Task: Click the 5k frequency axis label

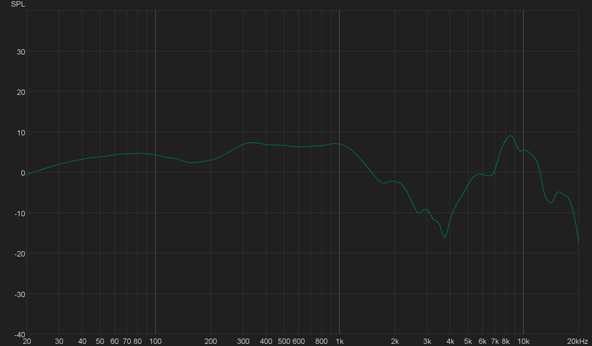Action: (468, 341)
